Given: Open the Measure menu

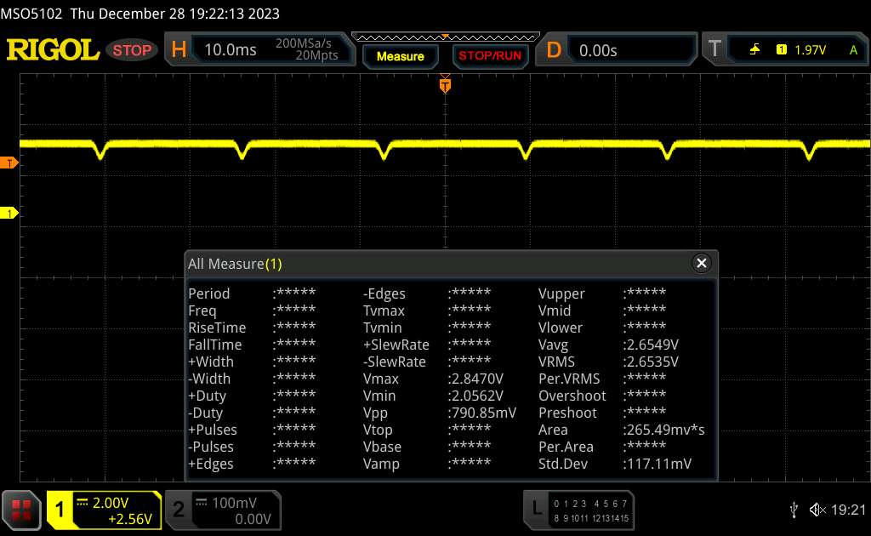Looking at the screenshot, I should click(x=400, y=56).
